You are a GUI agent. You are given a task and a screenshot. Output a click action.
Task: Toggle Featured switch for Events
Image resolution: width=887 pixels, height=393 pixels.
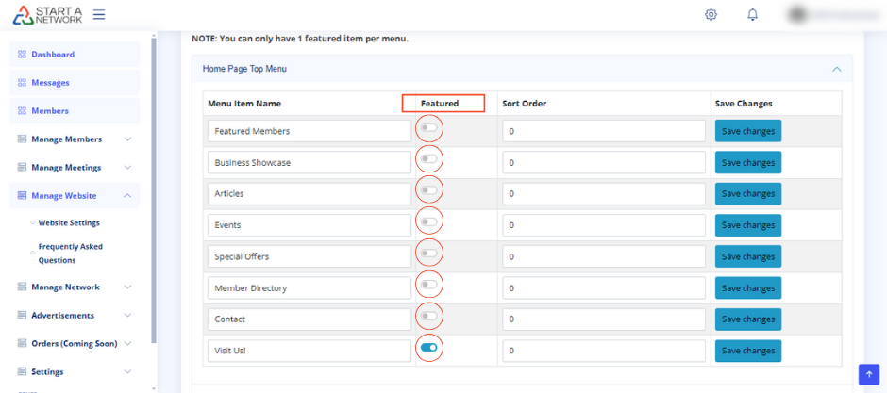point(429,222)
